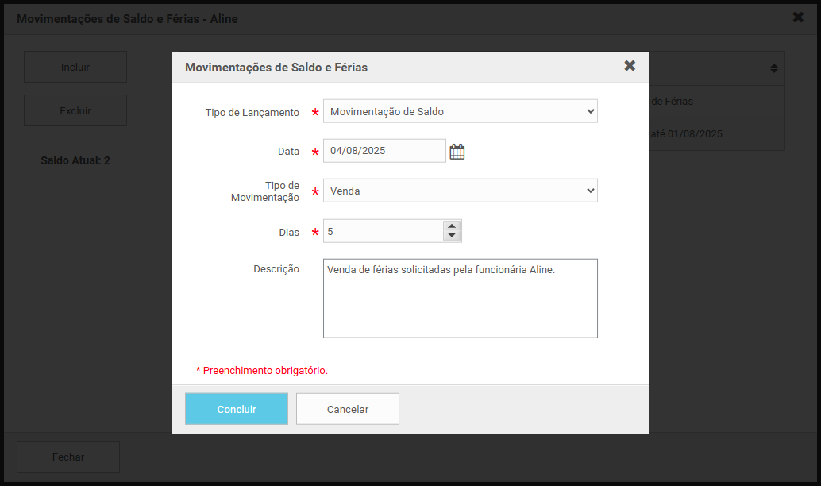The image size is (821, 486).
Task: Increase Dias value with up arrow
Action: tap(452, 226)
